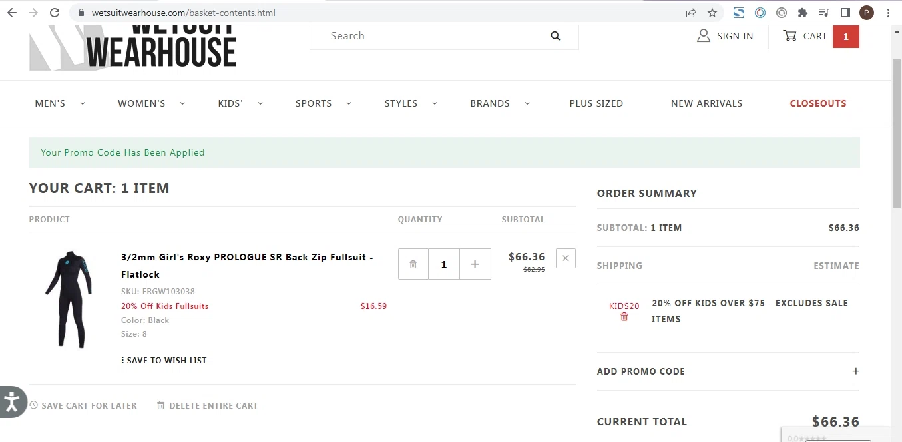The width and height of the screenshot is (902, 442).
Task: Open the share page icon in address bar
Action: (691, 13)
